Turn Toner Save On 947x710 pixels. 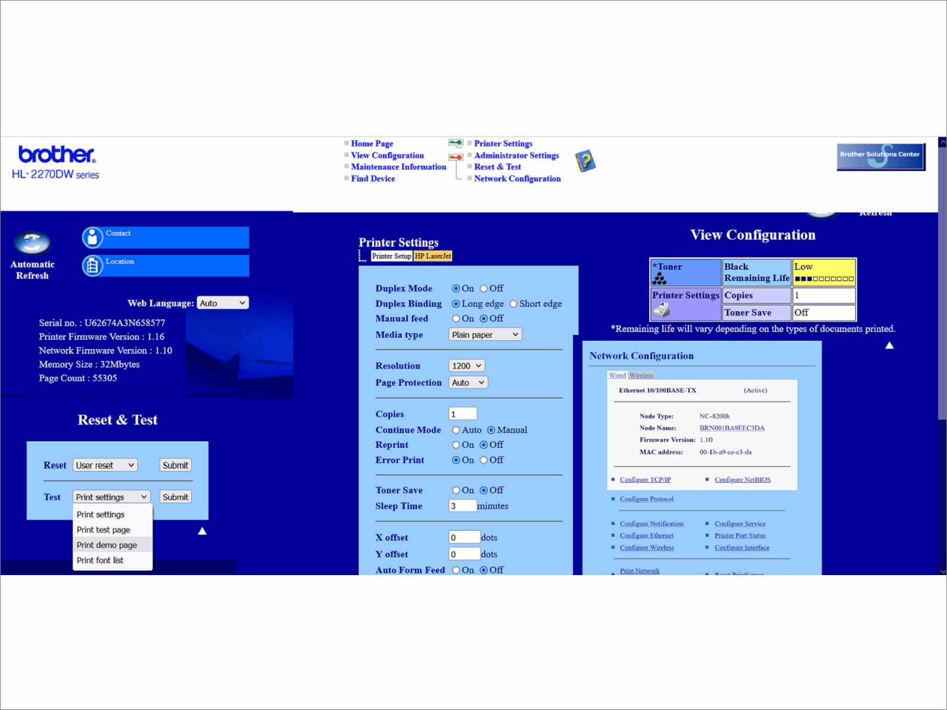(456, 490)
